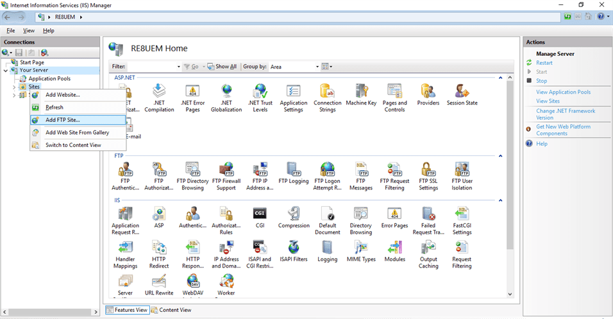Collapse the FTP group
The height and width of the screenshot is (319, 613).
tap(500, 156)
